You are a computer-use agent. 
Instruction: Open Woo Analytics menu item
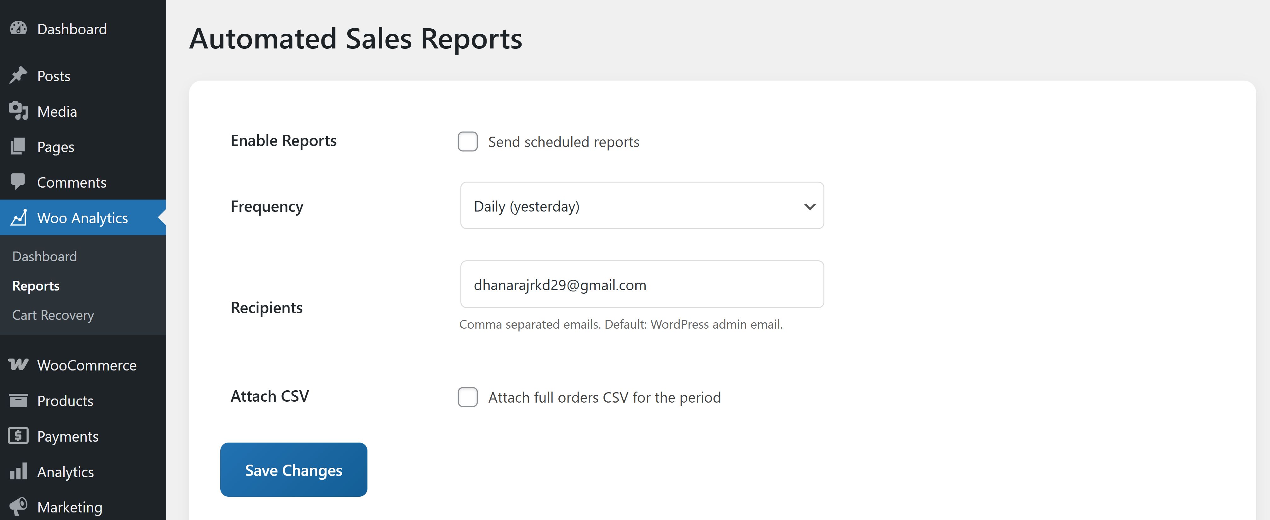[x=82, y=218]
